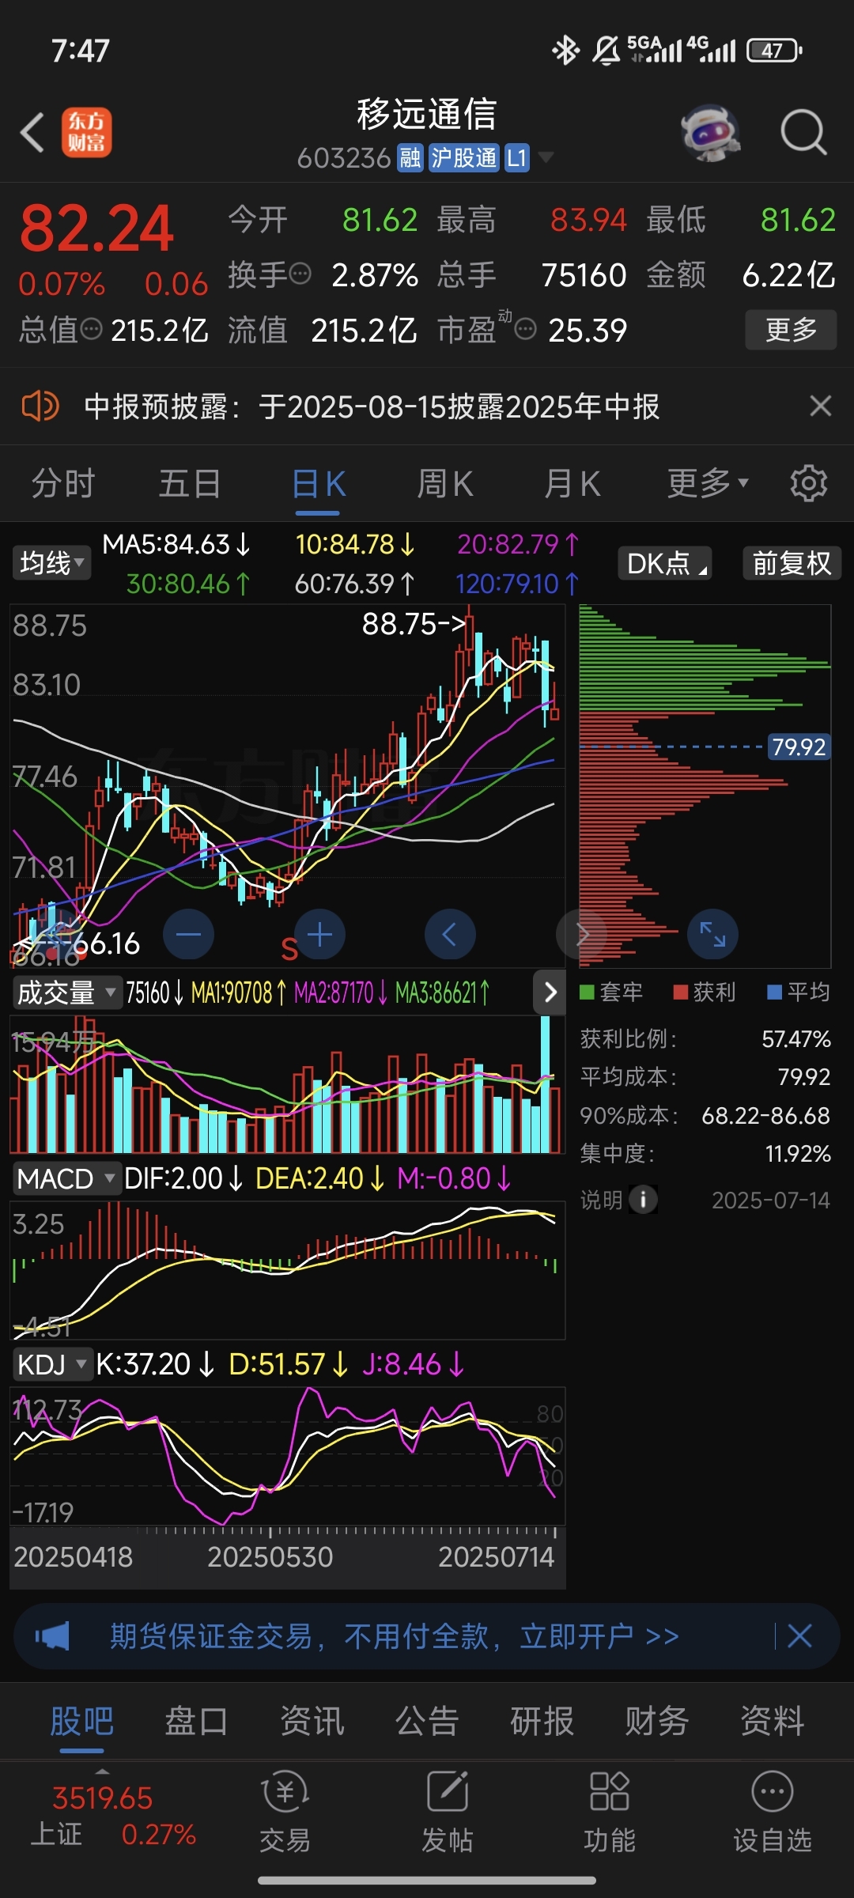
Task: Expand chart to fullscreen icon
Action: point(712,934)
